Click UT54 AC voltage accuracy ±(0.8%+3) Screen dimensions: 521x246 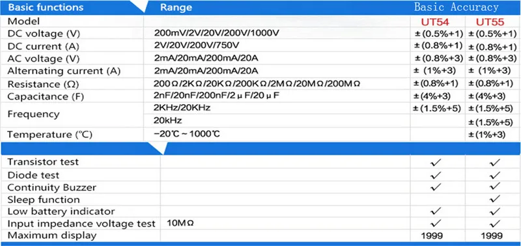click(438, 58)
